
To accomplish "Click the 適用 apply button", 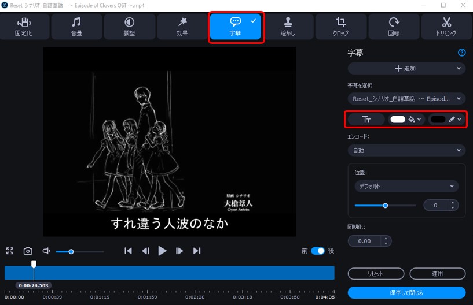I will tap(438, 274).
